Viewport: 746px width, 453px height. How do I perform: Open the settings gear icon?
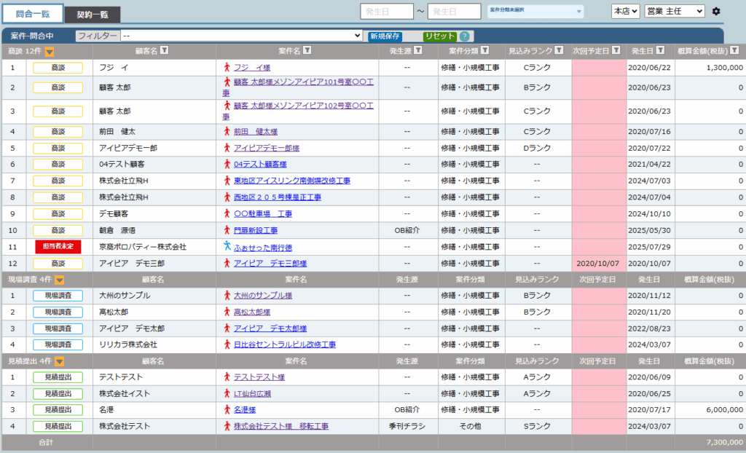click(716, 12)
